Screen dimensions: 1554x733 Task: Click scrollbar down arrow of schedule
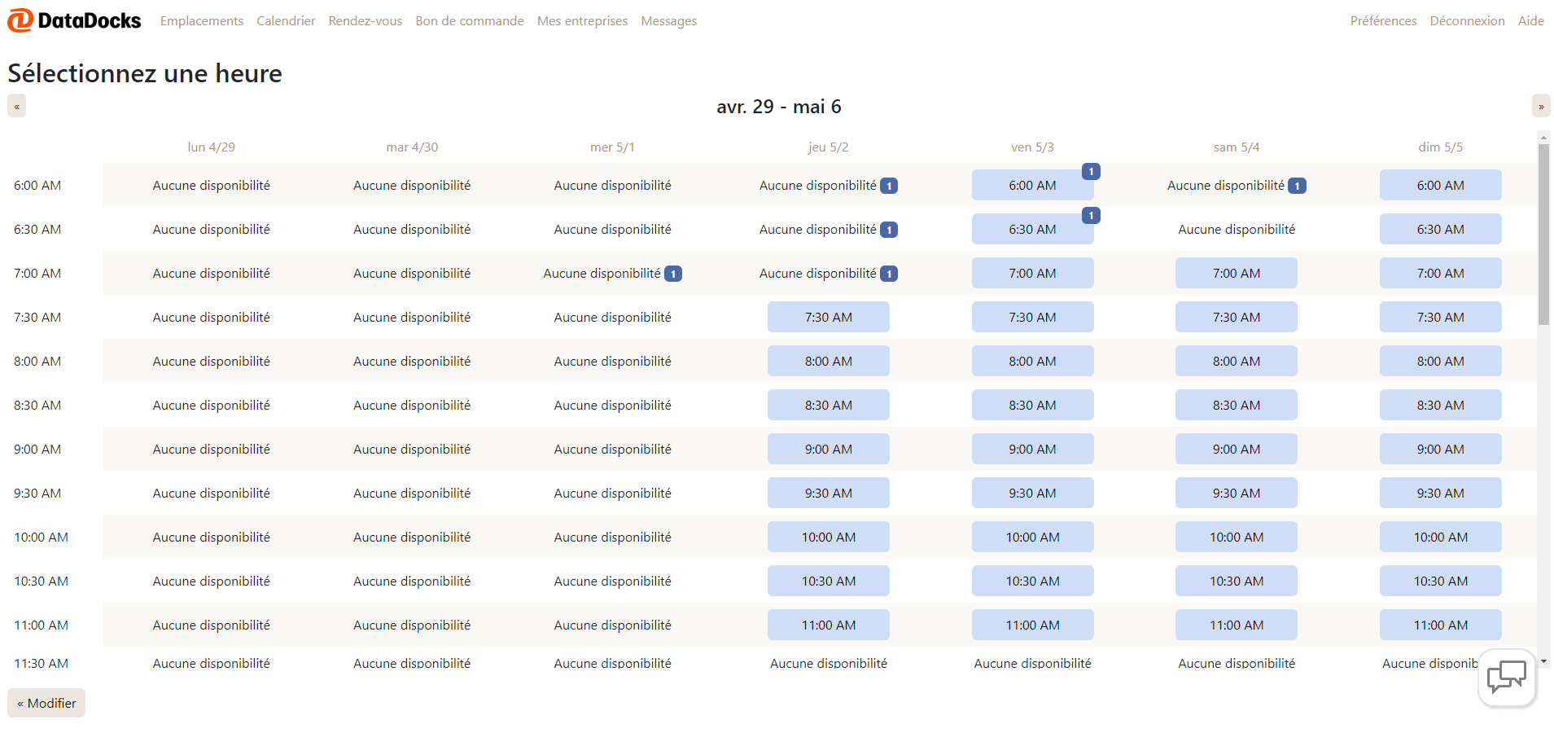click(1543, 662)
